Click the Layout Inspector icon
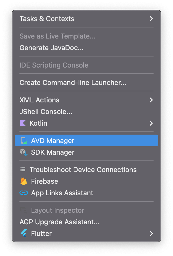173x256 pixels. [23, 210]
